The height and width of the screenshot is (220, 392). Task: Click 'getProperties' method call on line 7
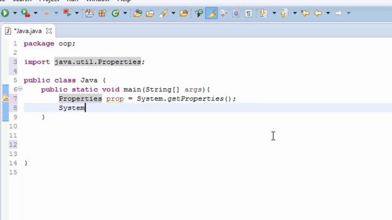pyautogui.click(x=195, y=99)
